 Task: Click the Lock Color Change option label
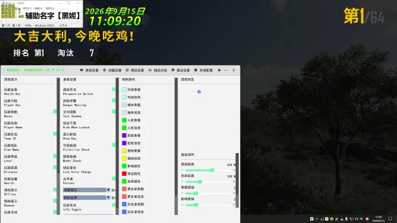click(x=77, y=172)
